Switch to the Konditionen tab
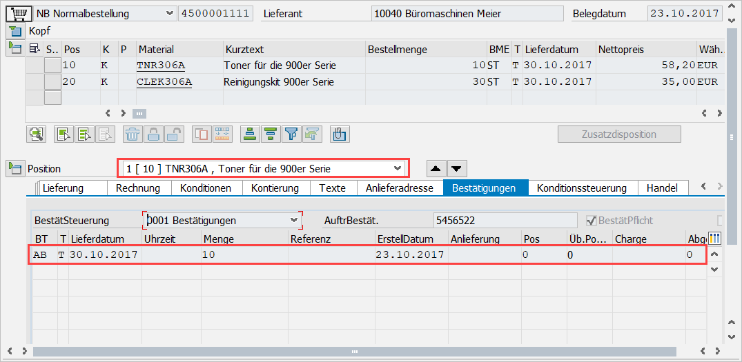 point(205,188)
